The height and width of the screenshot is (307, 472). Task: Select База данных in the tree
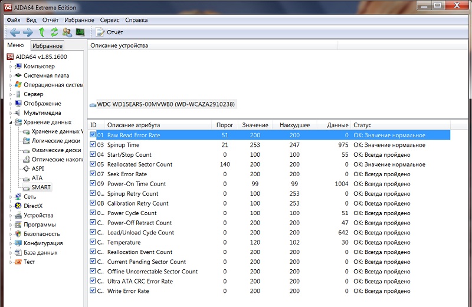pyautogui.click(x=40, y=253)
